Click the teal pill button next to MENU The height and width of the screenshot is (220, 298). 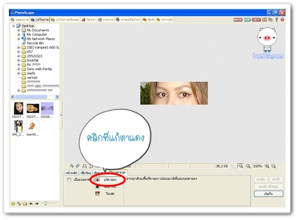[247, 20]
